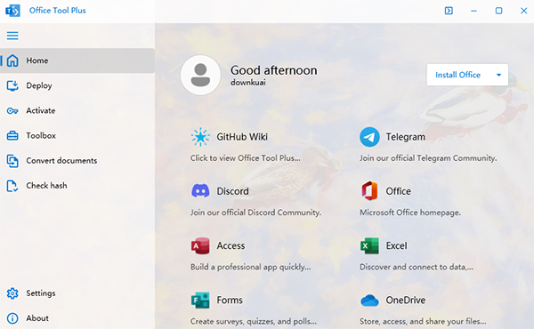Open the Telegram community link title
The width and height of the screenshot is (534, 329).
click(406, 137)
